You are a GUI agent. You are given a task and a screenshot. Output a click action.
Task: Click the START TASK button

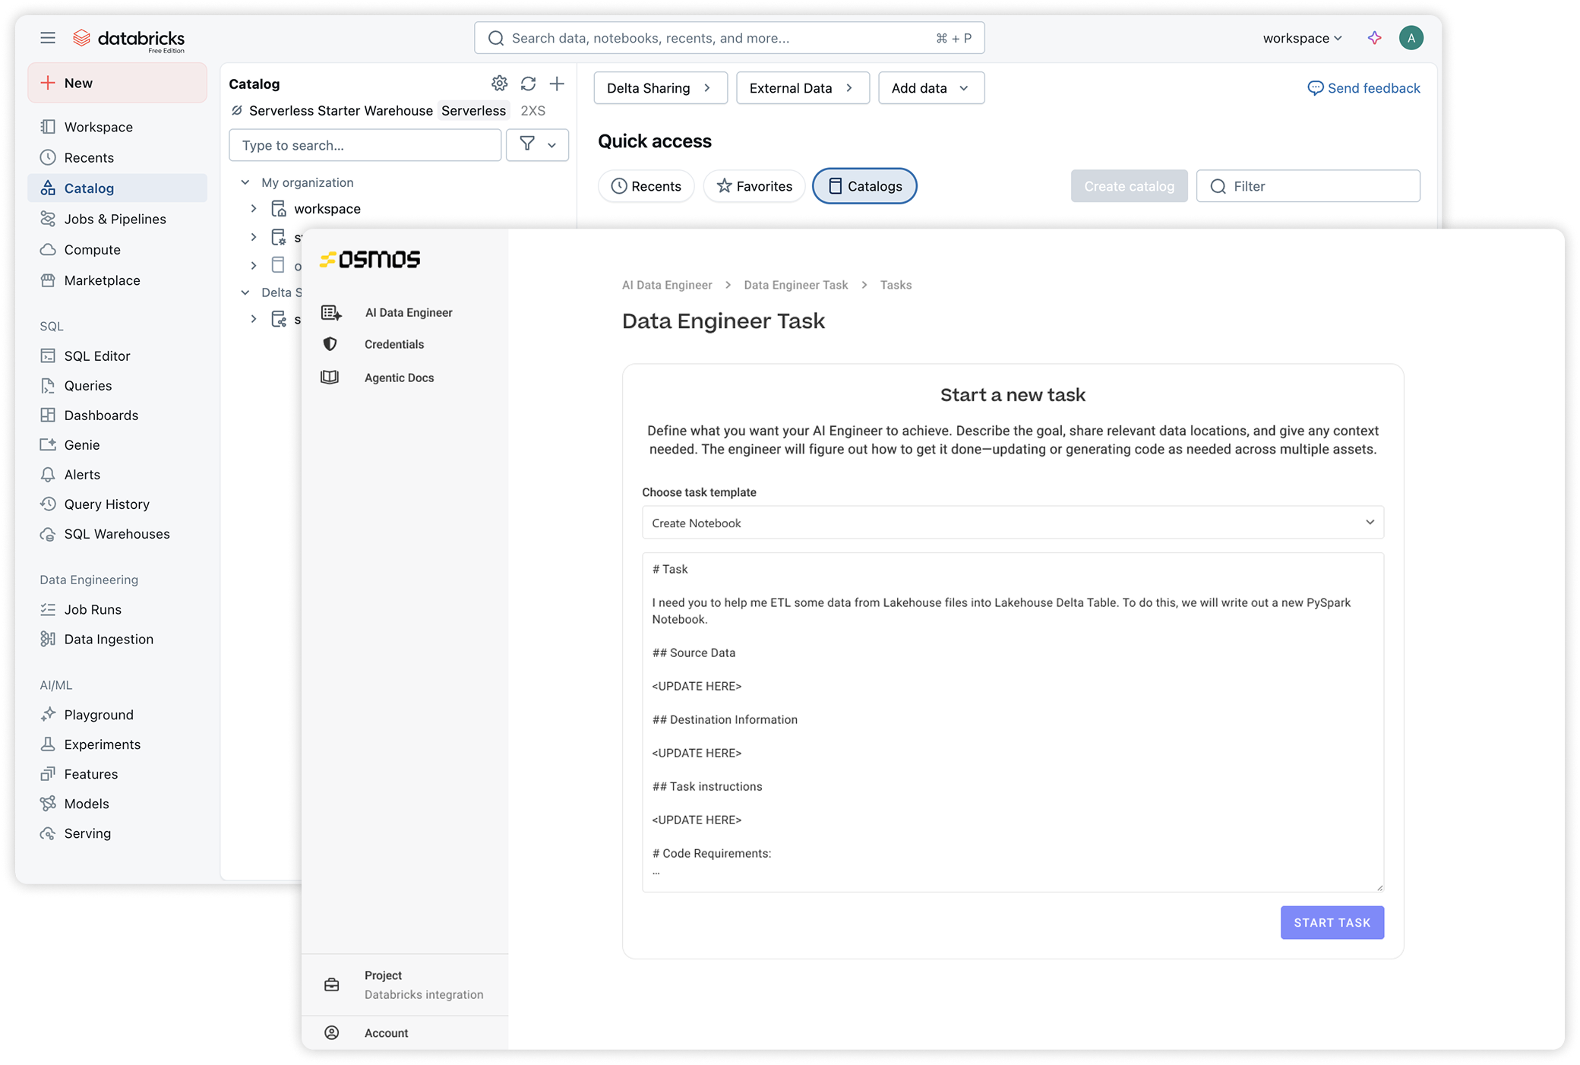[x=1332, y=922]
